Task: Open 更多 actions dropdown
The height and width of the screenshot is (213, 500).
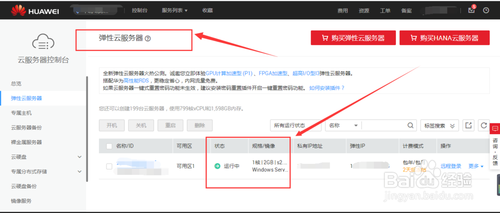Action: click(476, 166)
